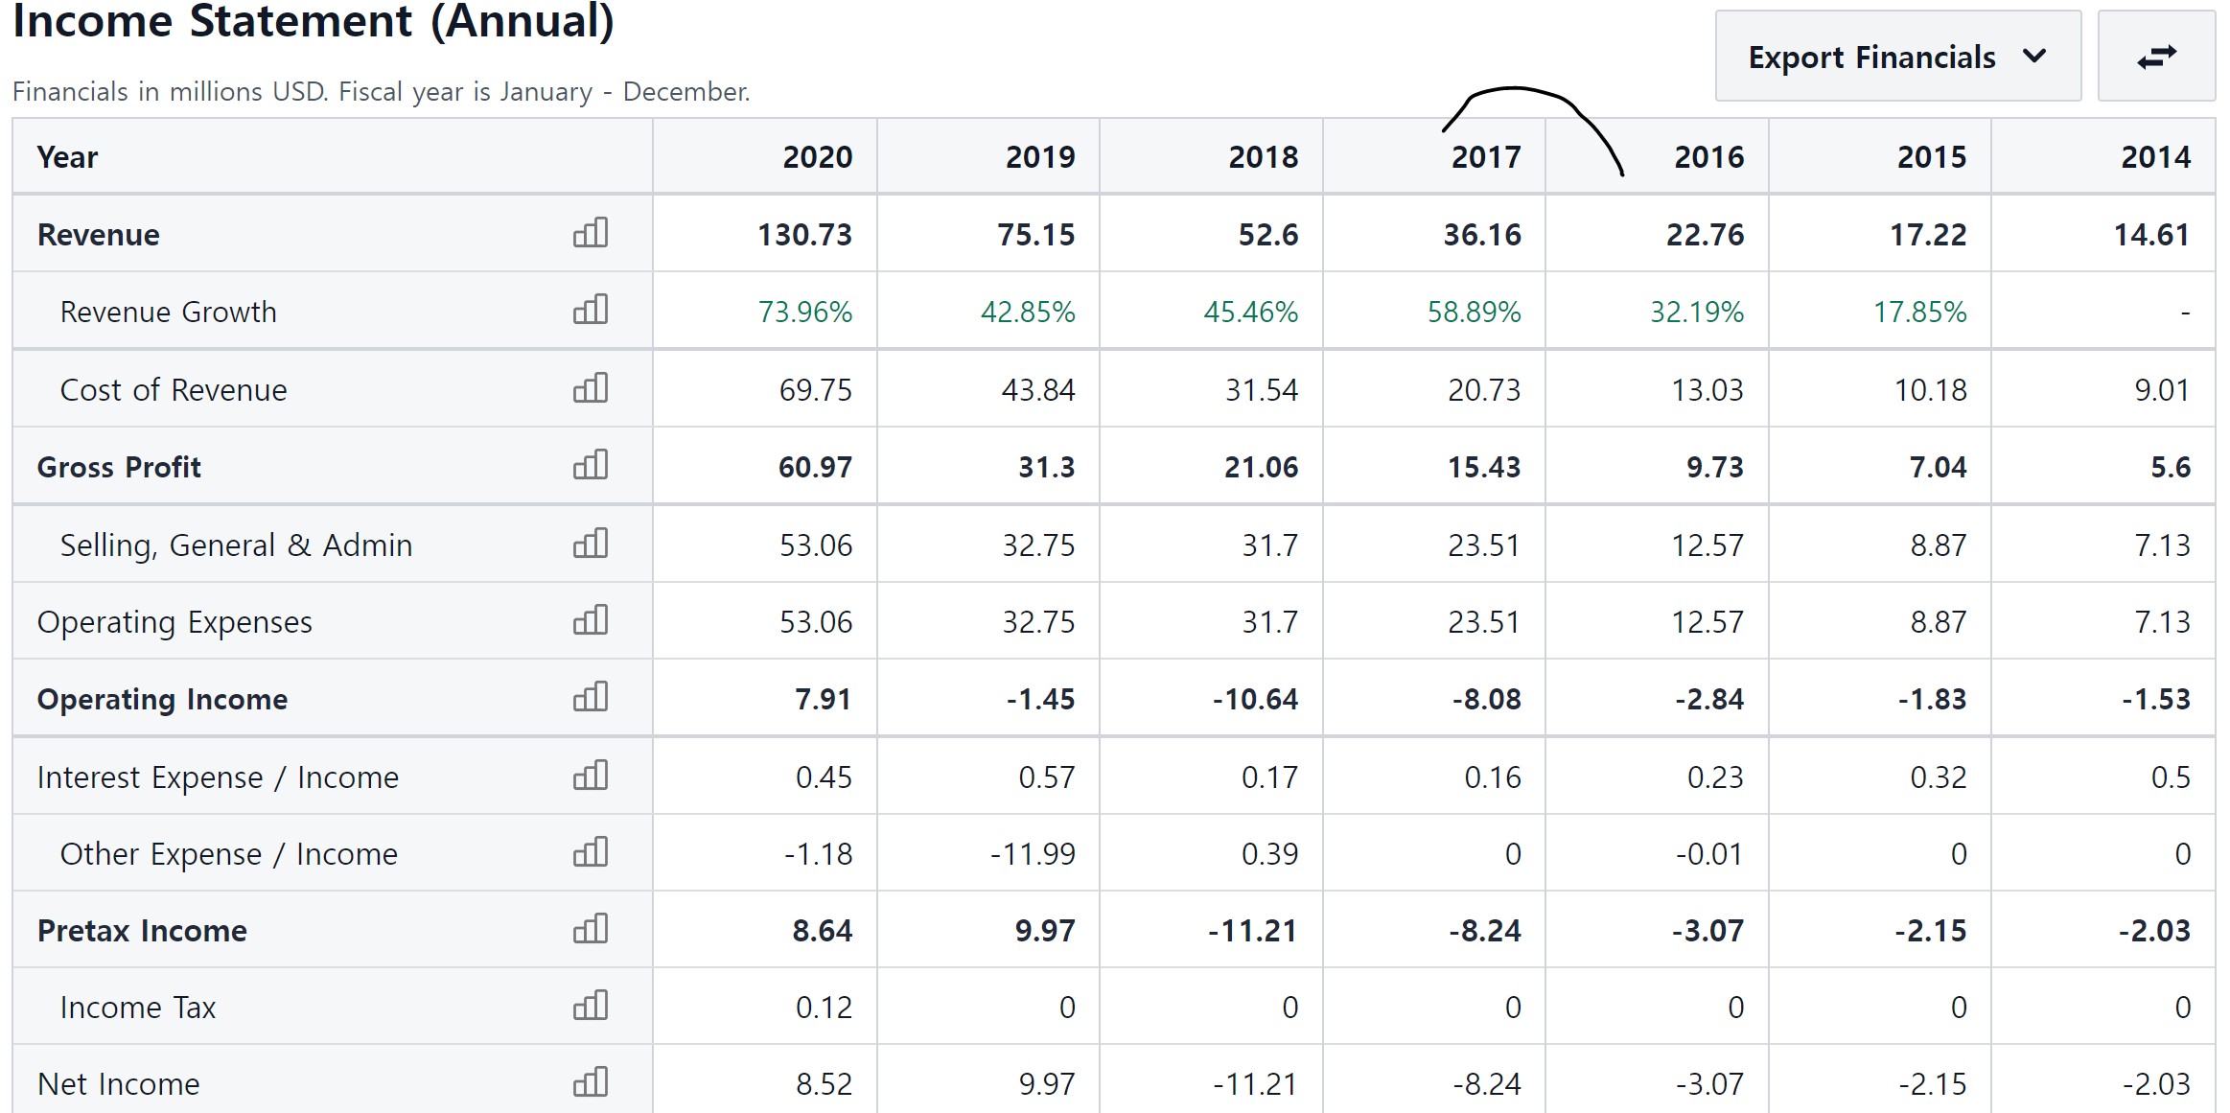Click other expense value -11.99
The image size is (2230, 1113).
click(1033, 854)
